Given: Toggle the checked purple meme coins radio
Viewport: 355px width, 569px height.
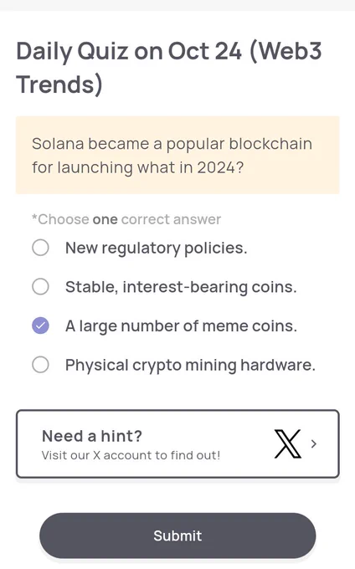Looking at the screenshot, I should click(40, 326).
